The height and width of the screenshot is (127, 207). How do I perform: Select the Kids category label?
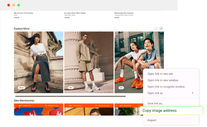121,88
